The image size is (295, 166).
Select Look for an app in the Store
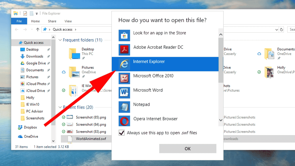pyautogui.click(x=165, y=35)
